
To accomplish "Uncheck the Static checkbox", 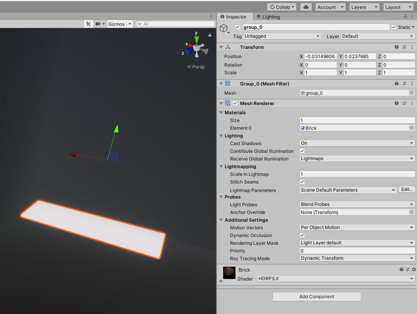I will (x=394, y=27).
